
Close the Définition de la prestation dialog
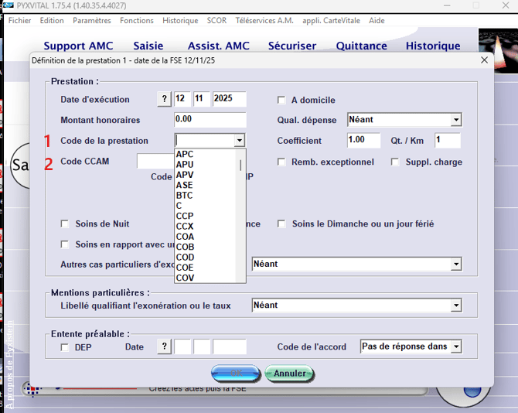click(x=484, y=60)
